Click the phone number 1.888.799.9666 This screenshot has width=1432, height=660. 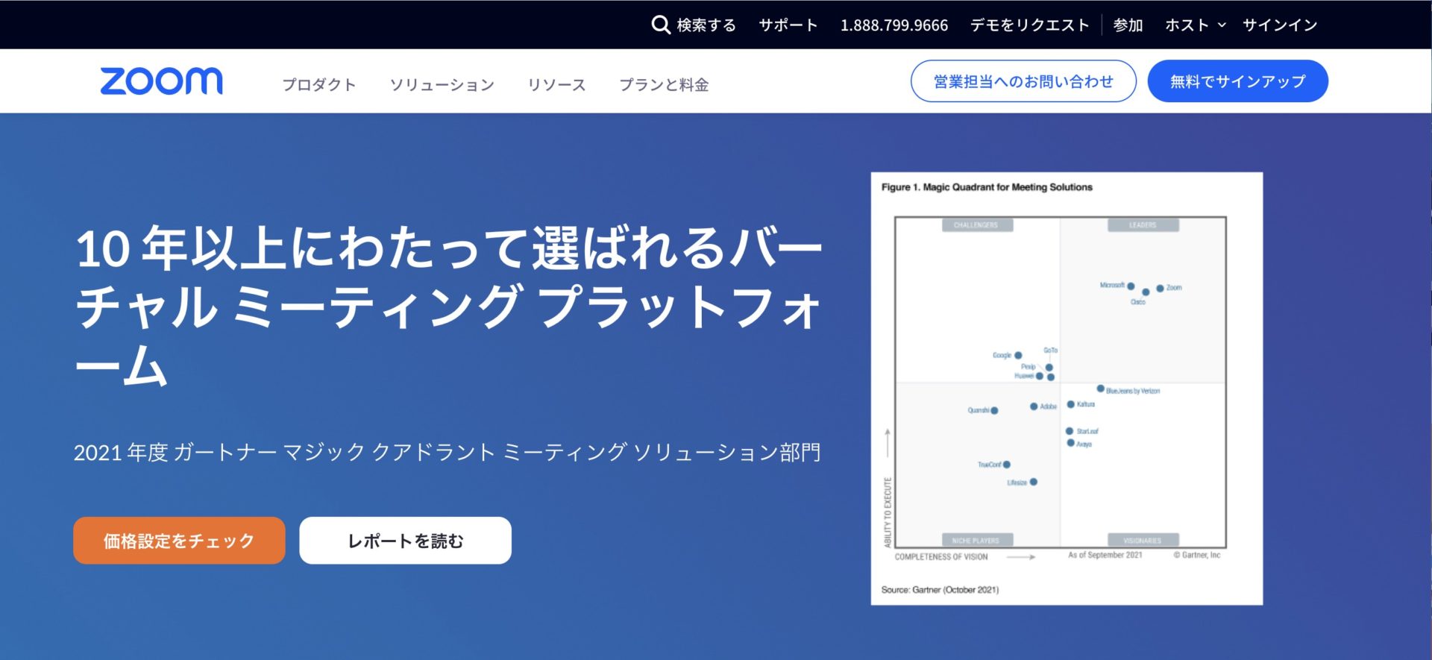click(894, 25)
